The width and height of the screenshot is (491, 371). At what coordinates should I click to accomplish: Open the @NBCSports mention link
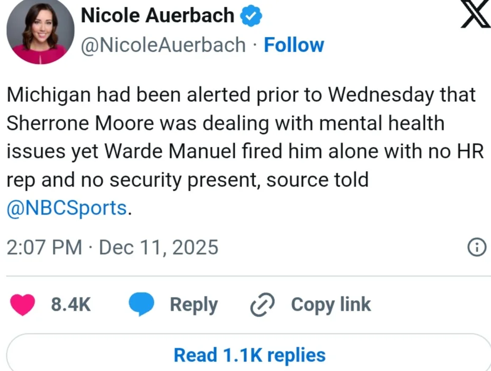[x=67, y=208]
